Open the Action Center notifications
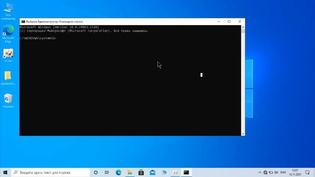Image resolution: width=315 pixels, height=177 pixels. point(307,173)
